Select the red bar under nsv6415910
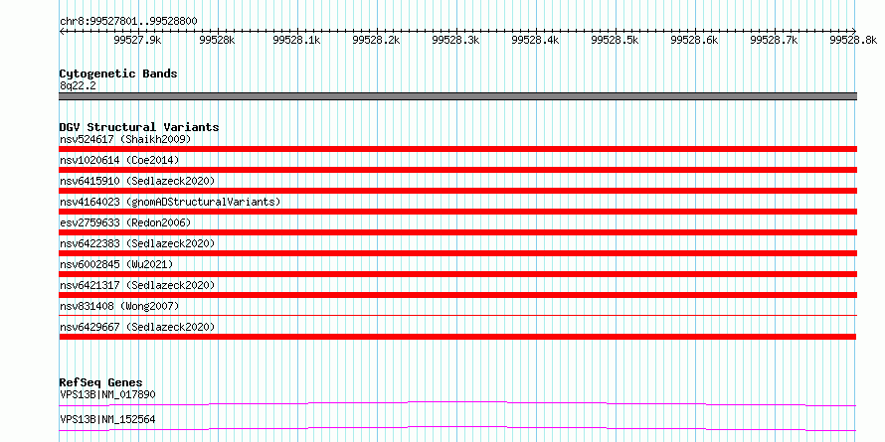 [457, 191]
